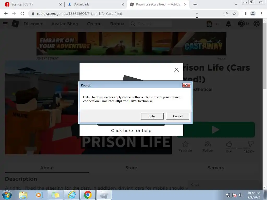Screen dimensions: 267x200
Task: Click the Chrome taskbar icon
Action: [x=88, y=195]
